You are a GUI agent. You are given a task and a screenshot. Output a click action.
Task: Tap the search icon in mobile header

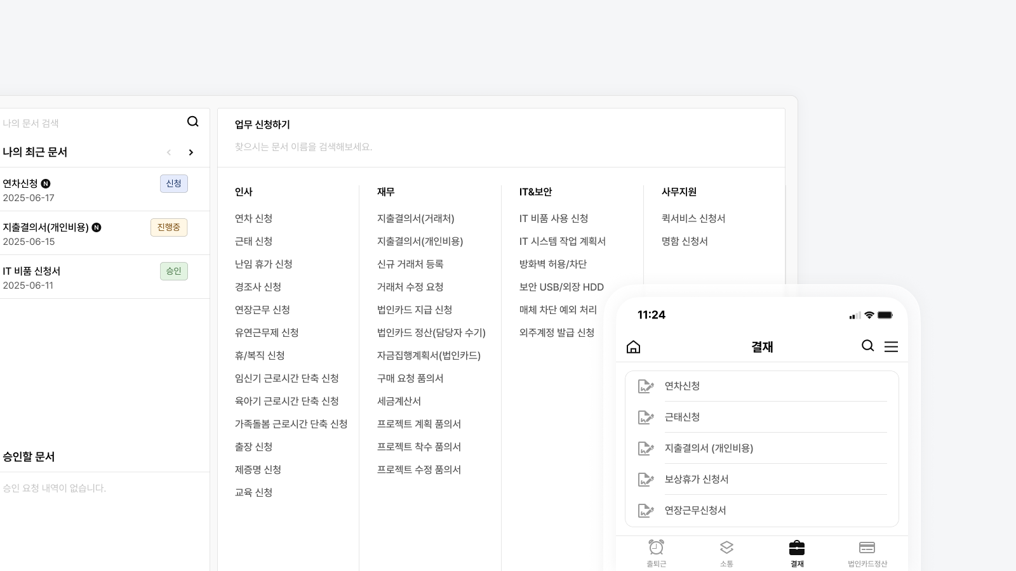tap(867, 346)
